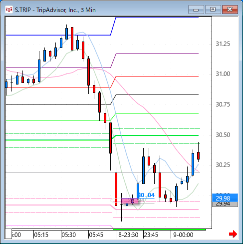Click the small white square beside time axis
Image resolution: width=243 pixels, height=244 pixels.
(x=8, y=234)
